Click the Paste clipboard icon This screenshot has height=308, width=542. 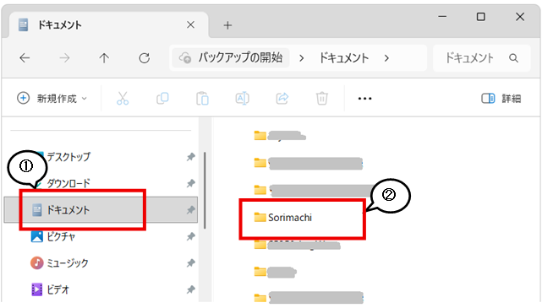(203, 98)
